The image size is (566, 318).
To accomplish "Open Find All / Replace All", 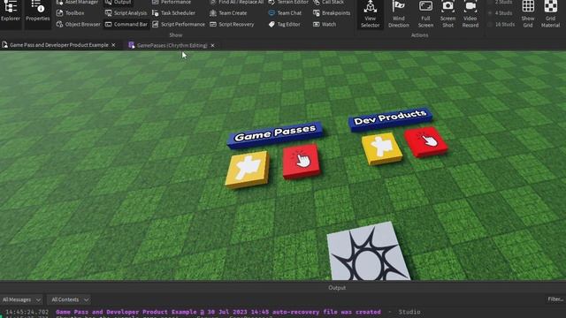I will [x=237, y=2].
